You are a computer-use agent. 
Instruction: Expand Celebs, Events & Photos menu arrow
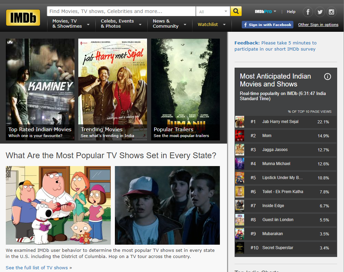(x=140, y=24)
